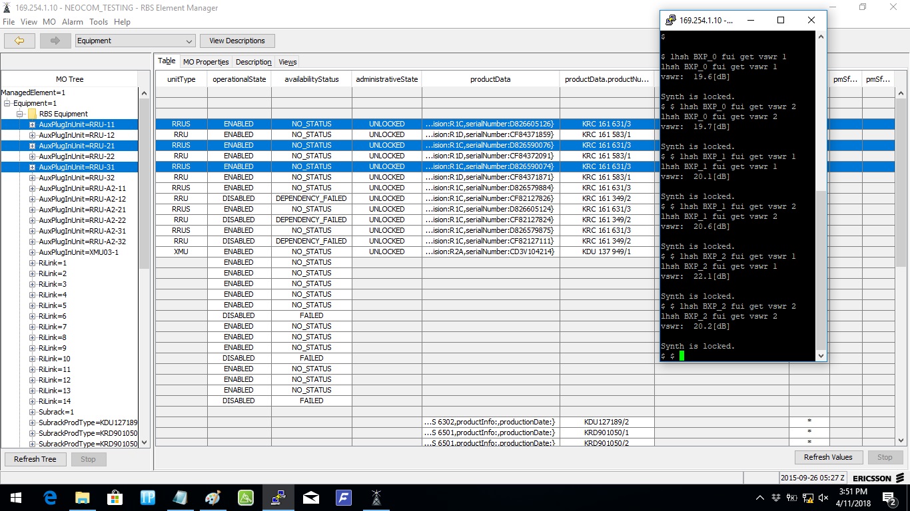Screen dimensions: 910x511
Task: Collapse the Equipment=1 tree node
Action: tap(7, 103)
